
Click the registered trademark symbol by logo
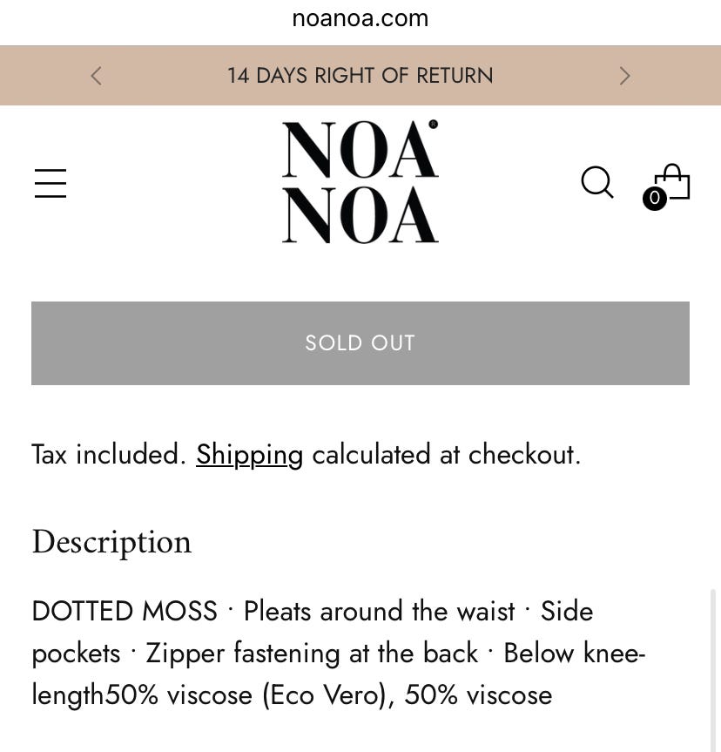click(433, 125)
